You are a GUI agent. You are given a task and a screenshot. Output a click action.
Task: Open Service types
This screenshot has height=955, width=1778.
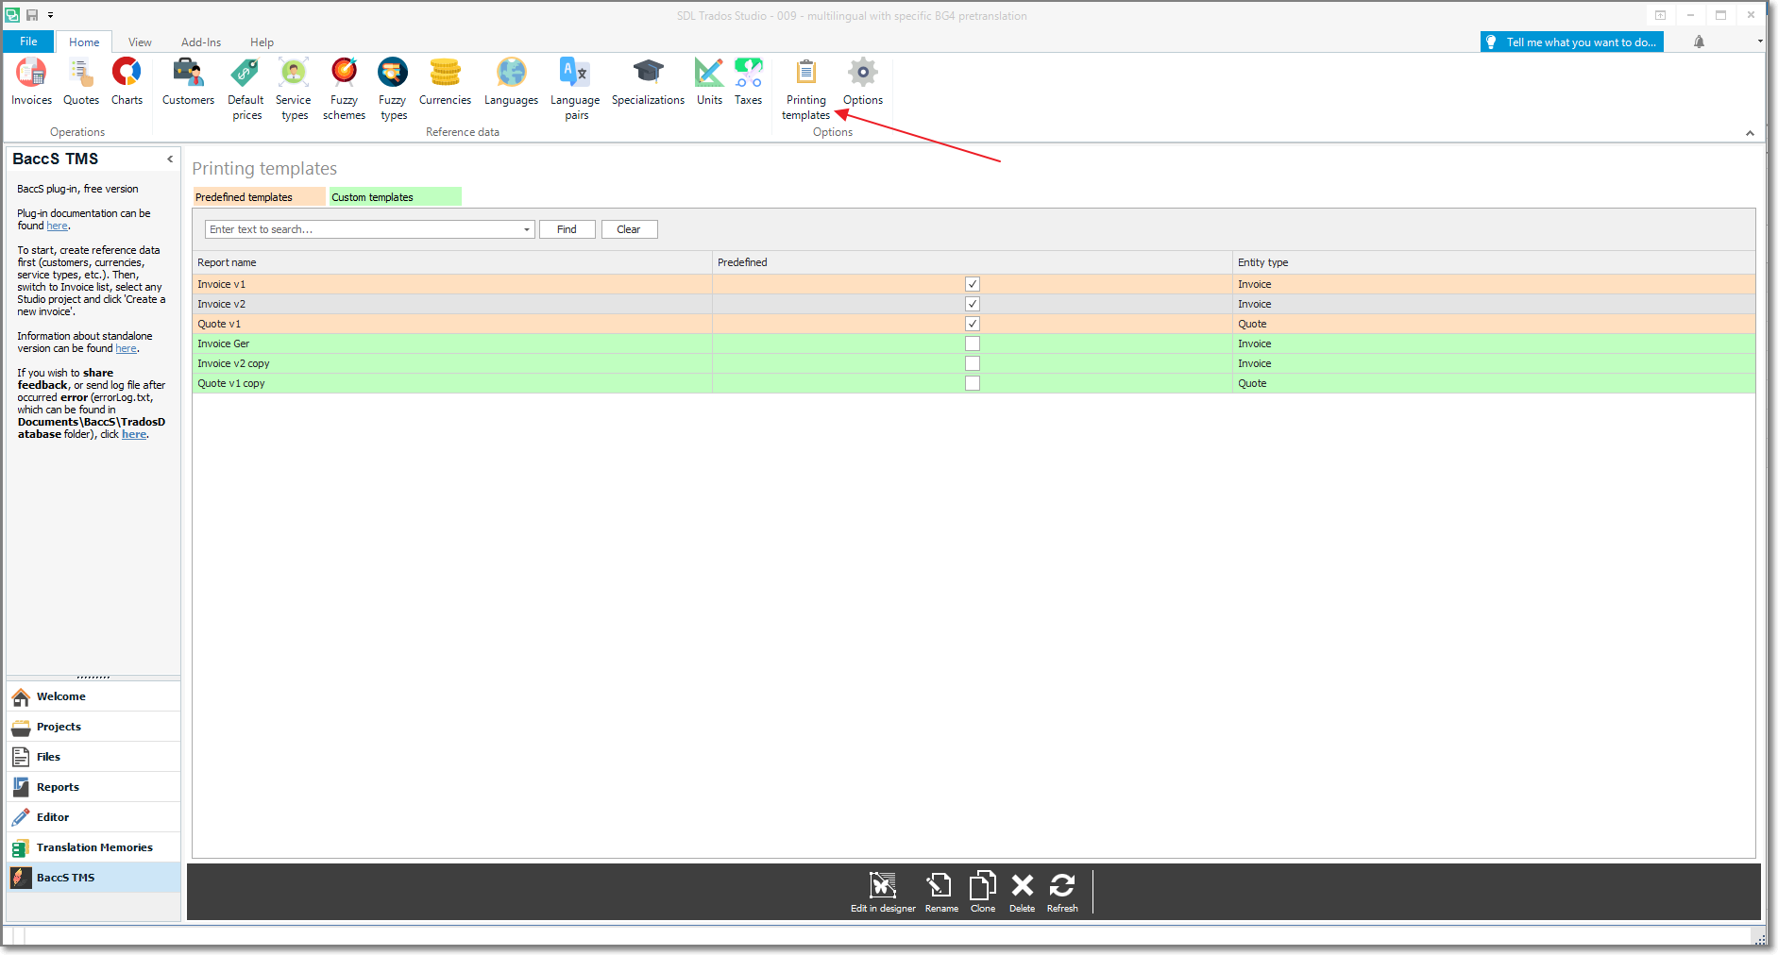coord(294,90)
